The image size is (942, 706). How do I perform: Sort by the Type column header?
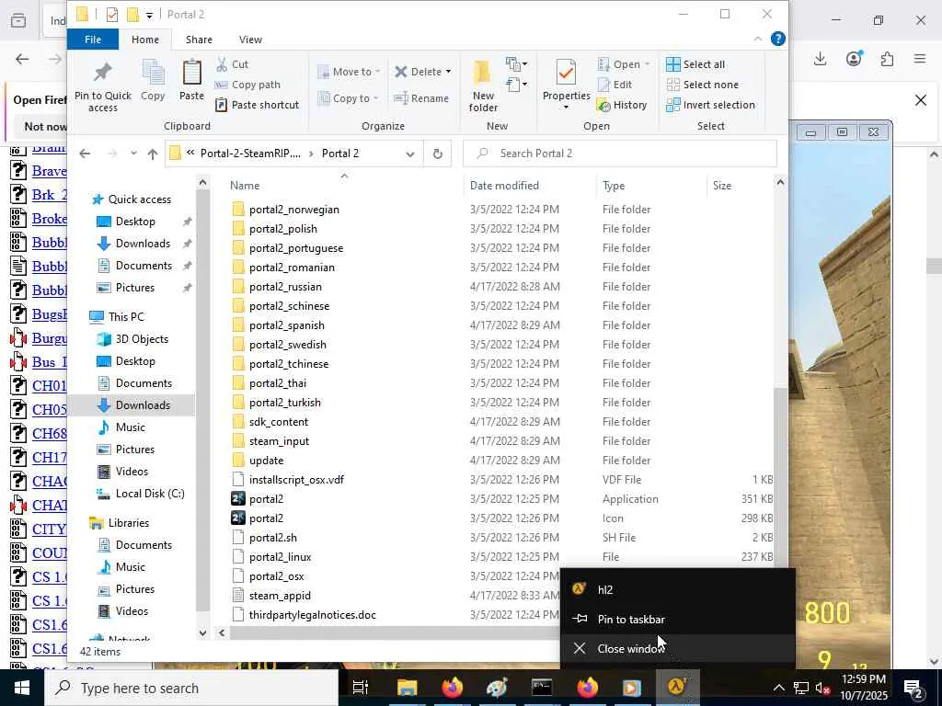[x=614, y=186]
